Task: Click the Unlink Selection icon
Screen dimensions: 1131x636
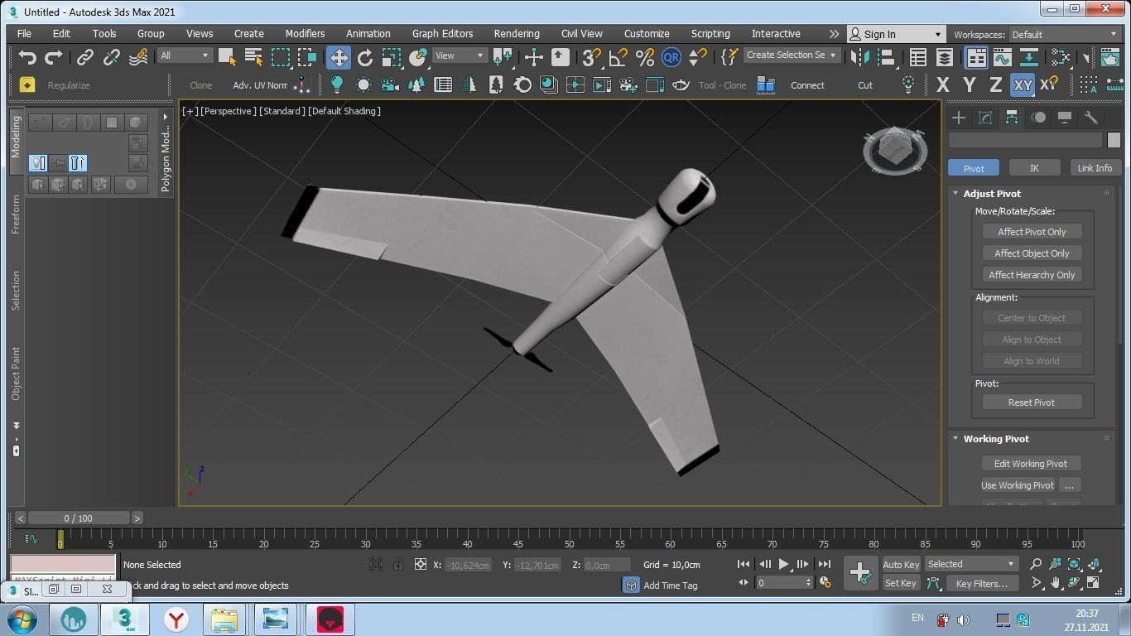Action: tap(111, 57)
